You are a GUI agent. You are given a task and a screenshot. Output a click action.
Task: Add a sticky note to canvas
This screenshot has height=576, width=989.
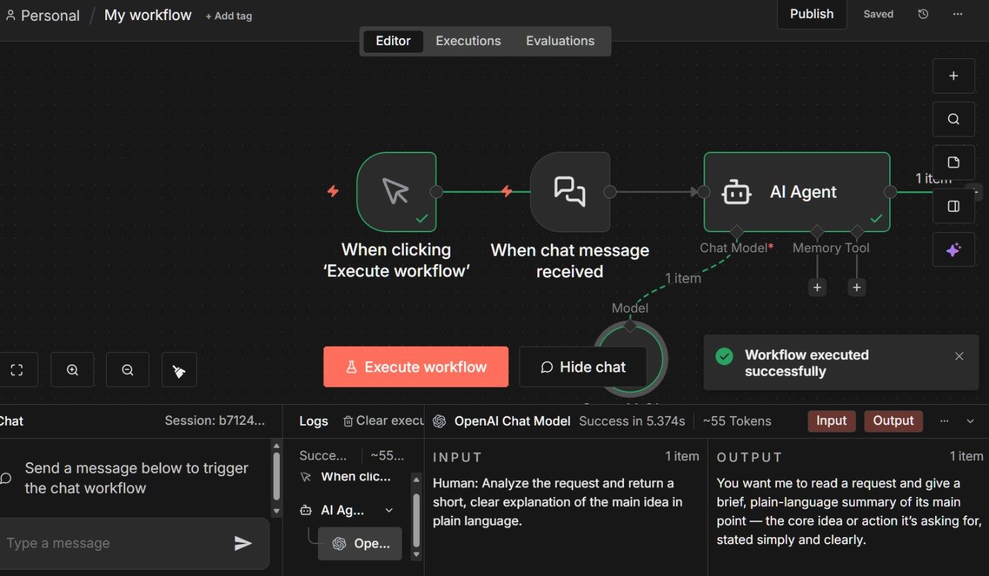953,163
